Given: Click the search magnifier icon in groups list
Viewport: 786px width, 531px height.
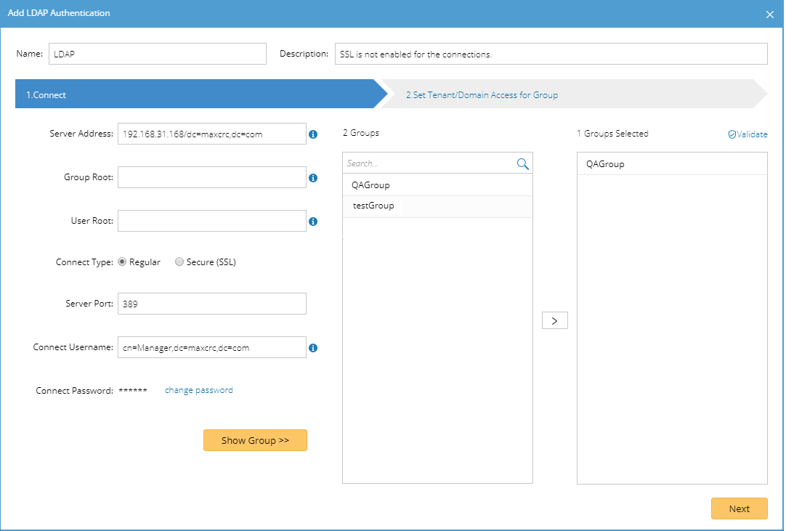Looking at the screenshot, I should point(522,164).
